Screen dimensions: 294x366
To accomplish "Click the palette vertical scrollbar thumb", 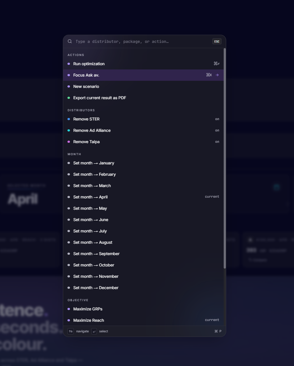I will [x=225, y=158].
